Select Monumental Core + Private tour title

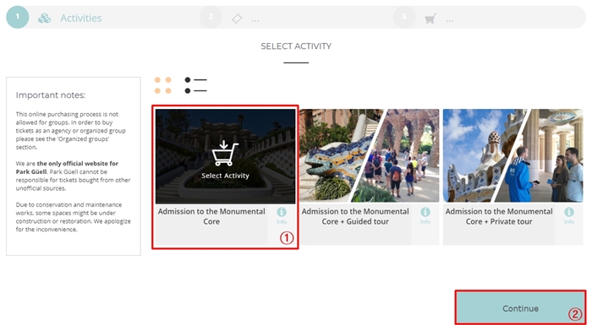pos(499,216)
